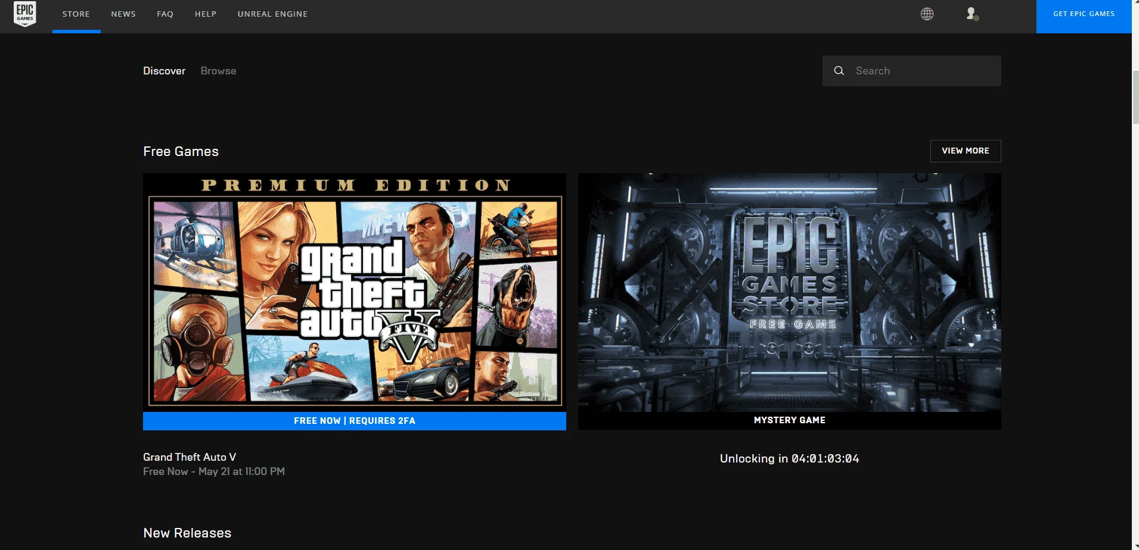
Task: Click the Free Now Requires 2FA banner
Action: [355, 421]
